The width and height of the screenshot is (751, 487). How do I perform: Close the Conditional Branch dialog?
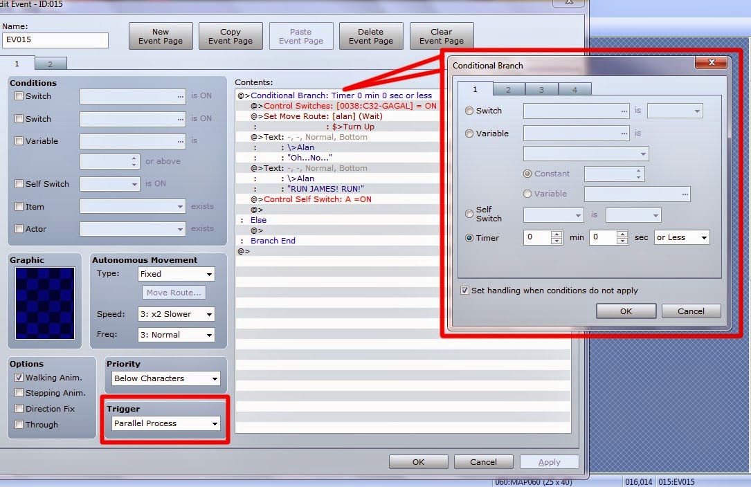tap(712, 62)
